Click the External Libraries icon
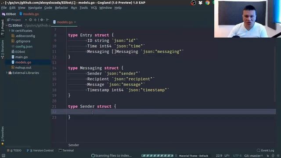 (x=10, y=73)
